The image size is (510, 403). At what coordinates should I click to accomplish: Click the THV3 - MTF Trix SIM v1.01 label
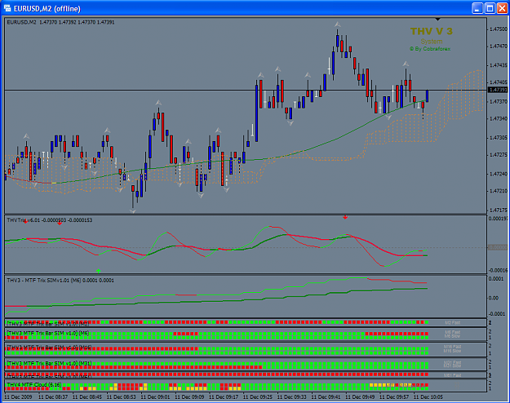point(60,281)
